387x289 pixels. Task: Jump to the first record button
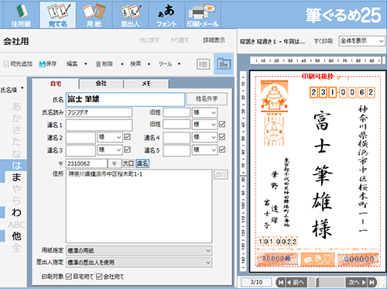coord(281,282)
